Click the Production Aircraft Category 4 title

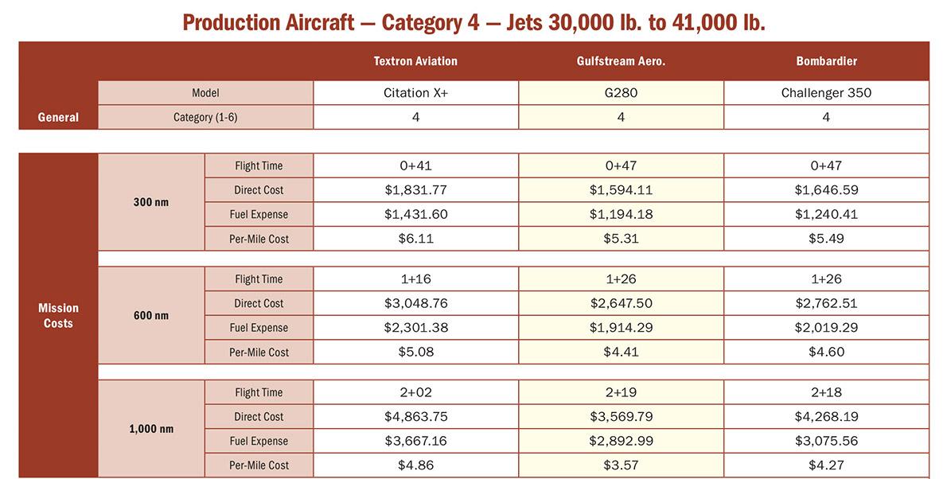[473, 21]
